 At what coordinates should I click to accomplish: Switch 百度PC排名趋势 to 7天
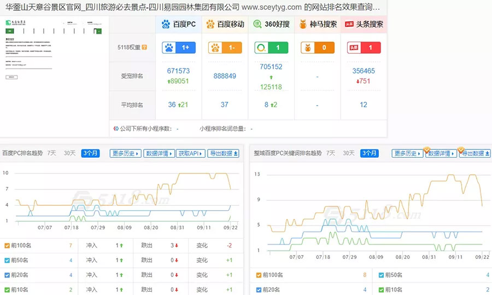click(x=52, y=153)
